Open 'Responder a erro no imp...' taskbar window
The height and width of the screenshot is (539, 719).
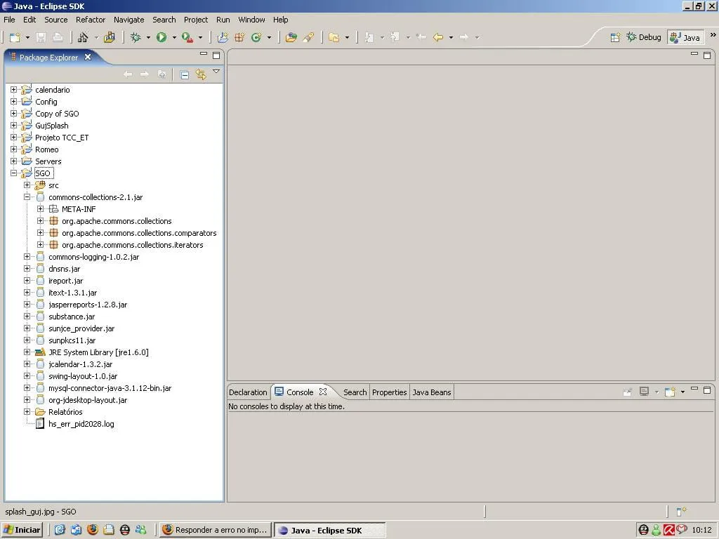215,530
